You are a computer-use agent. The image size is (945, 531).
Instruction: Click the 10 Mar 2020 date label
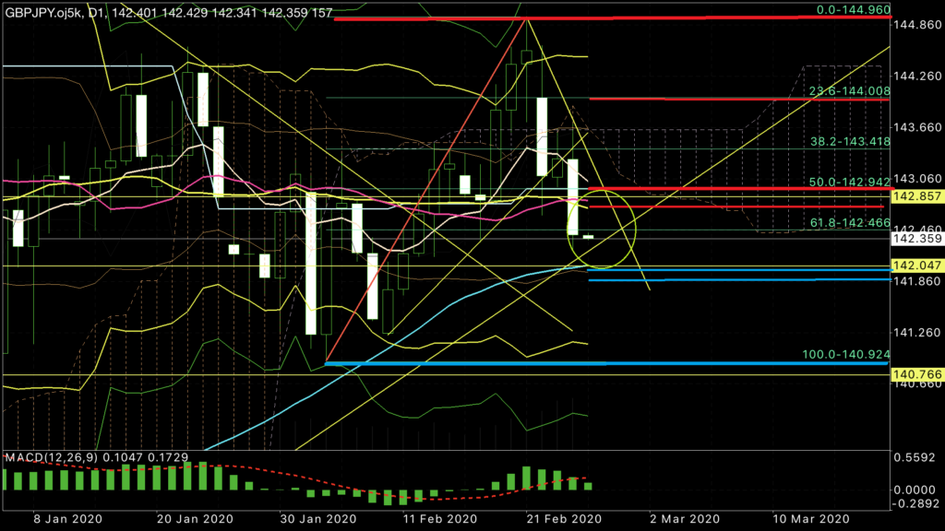(811, 519)
